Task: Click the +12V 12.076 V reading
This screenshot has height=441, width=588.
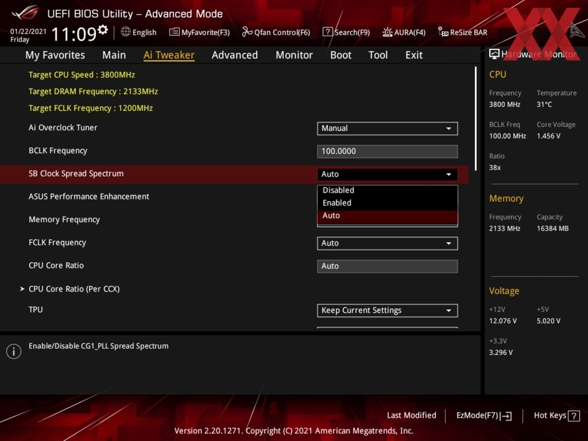Action: pos(502,321)
